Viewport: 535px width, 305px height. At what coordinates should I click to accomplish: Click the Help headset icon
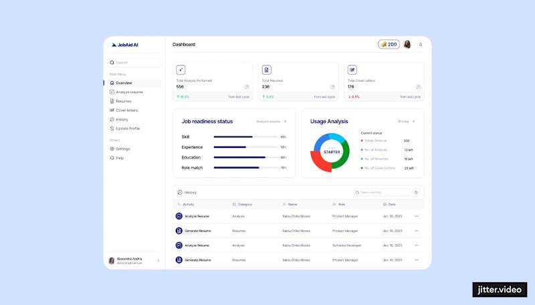pos(112,158)
